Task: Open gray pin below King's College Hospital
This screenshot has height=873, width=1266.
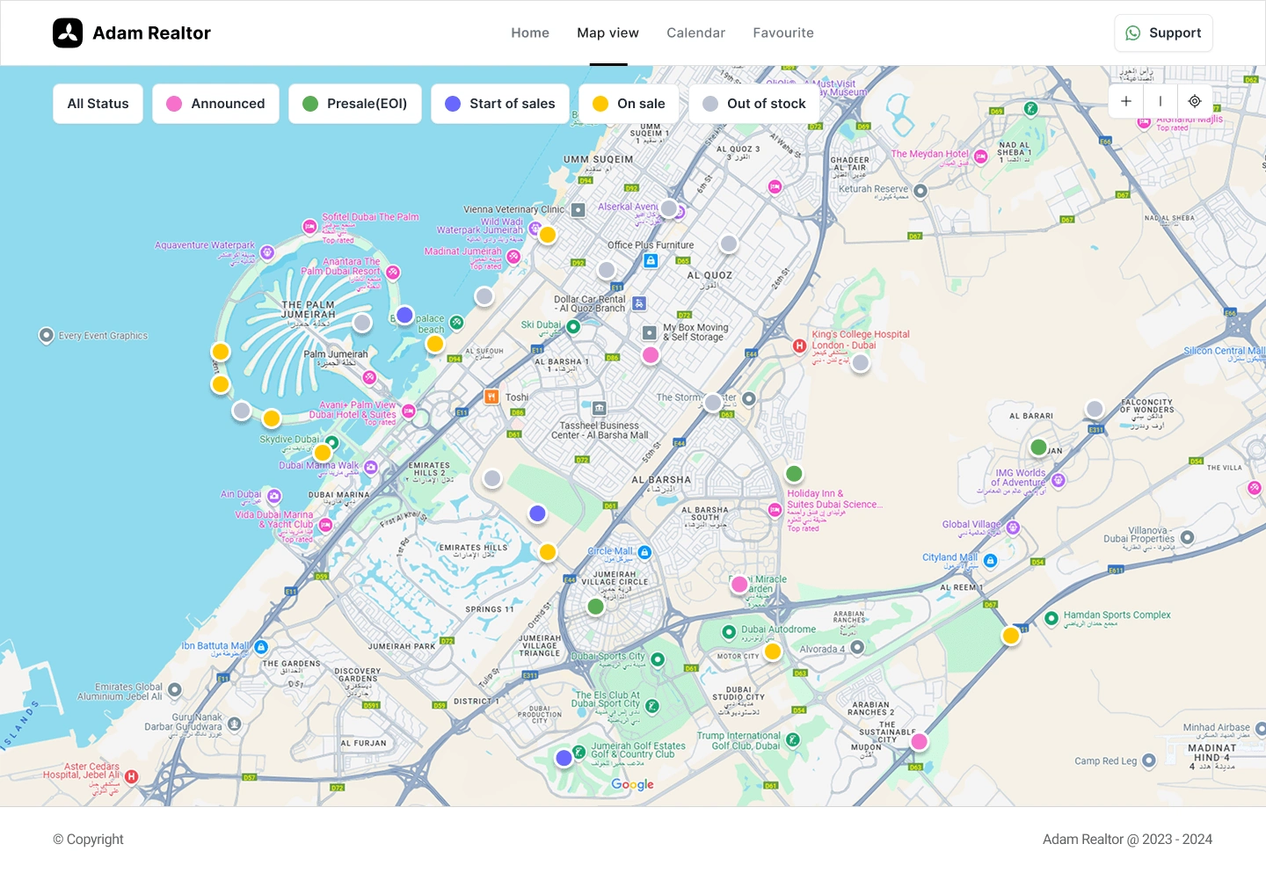Action: [861, 362]
